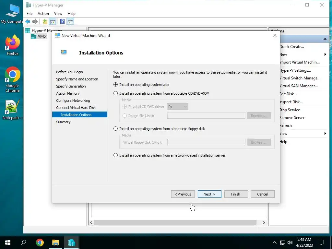Open the network status tray icon

point(282,243)
